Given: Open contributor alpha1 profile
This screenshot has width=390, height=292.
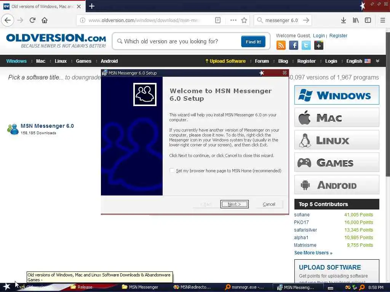Looking at the screenshot, I should click(301, 237).
